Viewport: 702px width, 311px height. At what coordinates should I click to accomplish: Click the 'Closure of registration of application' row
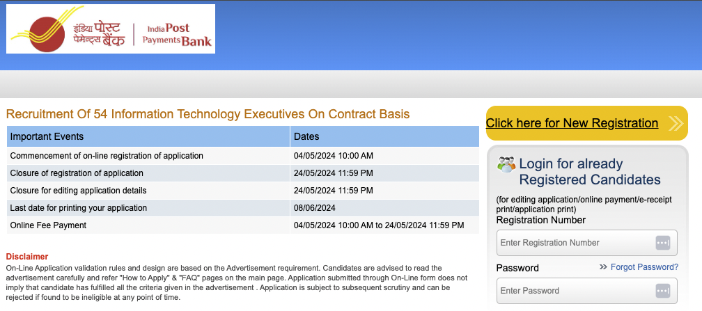[x=77, y=173]
